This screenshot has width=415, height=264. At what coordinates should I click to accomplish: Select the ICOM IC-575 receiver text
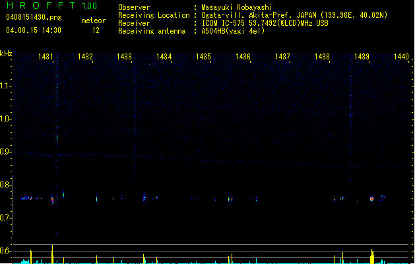click(265, 23)
